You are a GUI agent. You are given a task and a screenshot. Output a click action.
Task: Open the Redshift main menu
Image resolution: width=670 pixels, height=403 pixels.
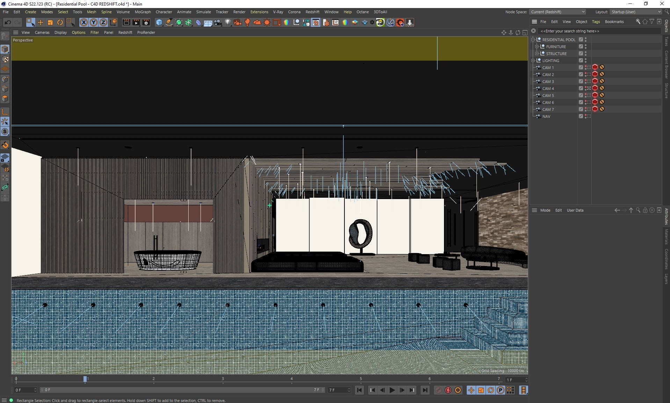(x=312, y=12)
